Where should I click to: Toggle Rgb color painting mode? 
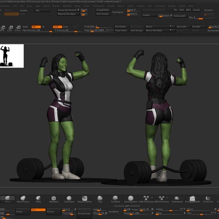(x=36, y=27)
